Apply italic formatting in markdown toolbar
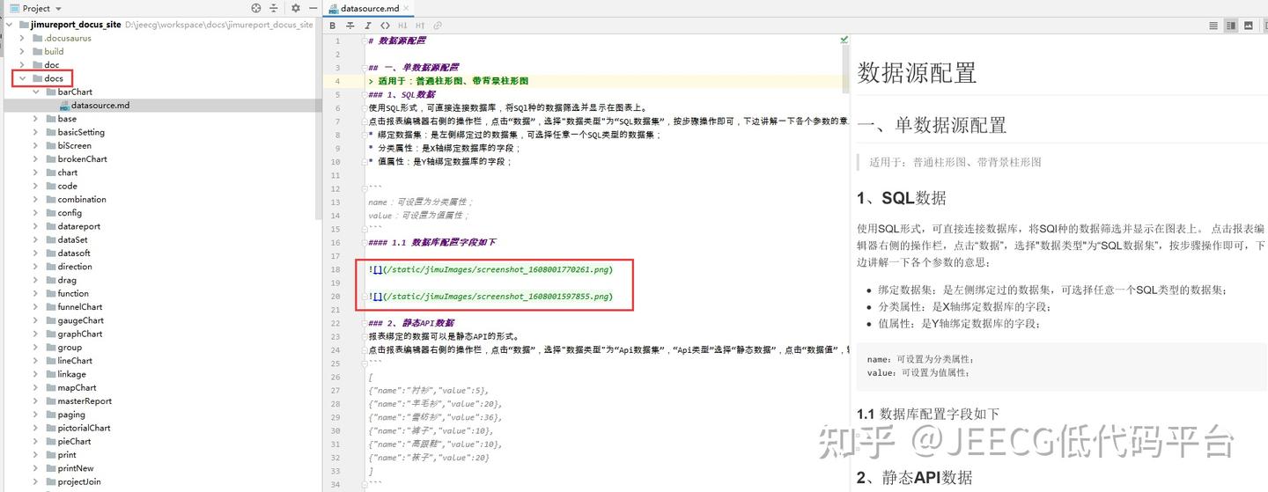The width and height of the screenshot is (1268, 492). click(x=368, y=26)
